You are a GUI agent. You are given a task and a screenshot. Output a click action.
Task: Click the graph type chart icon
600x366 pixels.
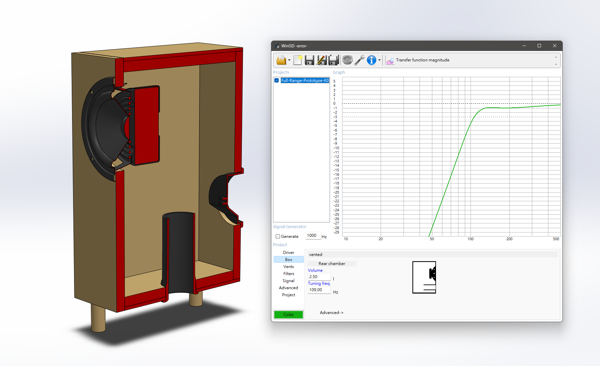pos(390,60)
